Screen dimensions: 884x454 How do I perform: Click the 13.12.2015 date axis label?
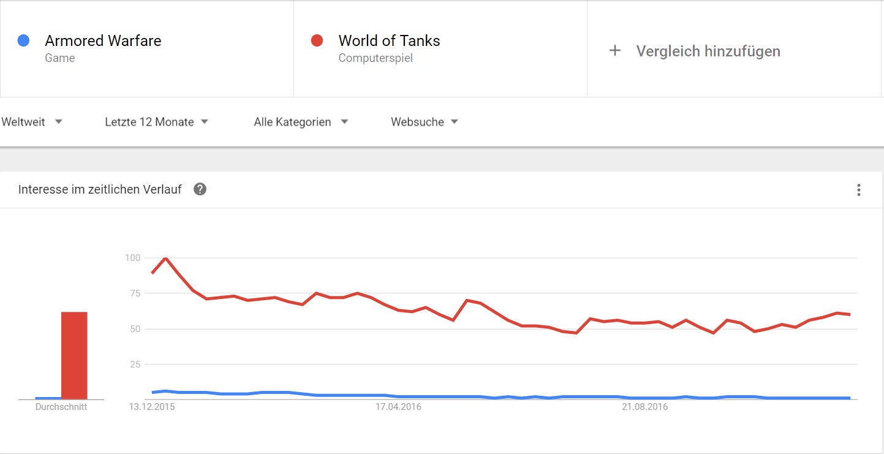coord(152,407)
